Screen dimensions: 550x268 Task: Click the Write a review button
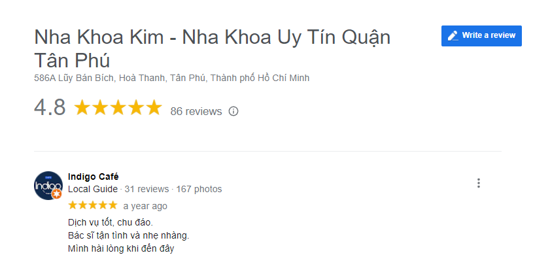481,35
